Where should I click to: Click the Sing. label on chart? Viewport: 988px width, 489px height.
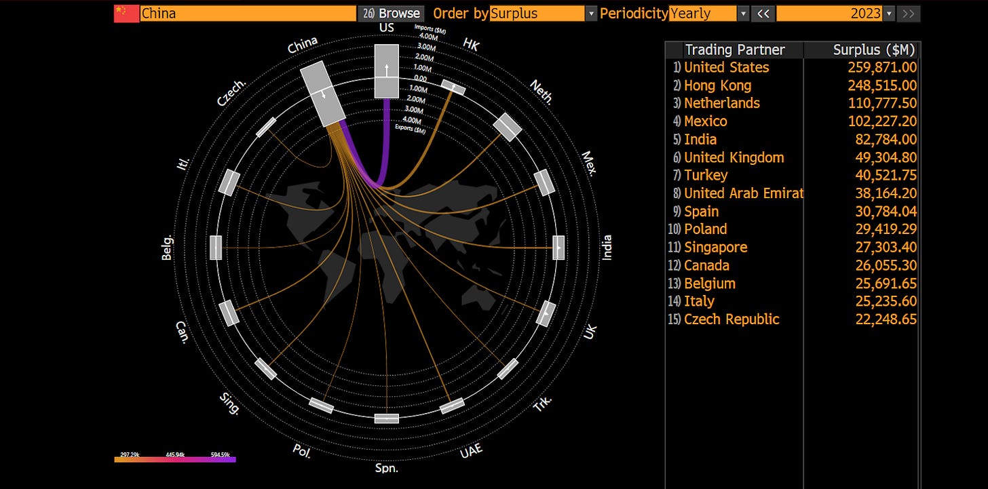(229, 403)
